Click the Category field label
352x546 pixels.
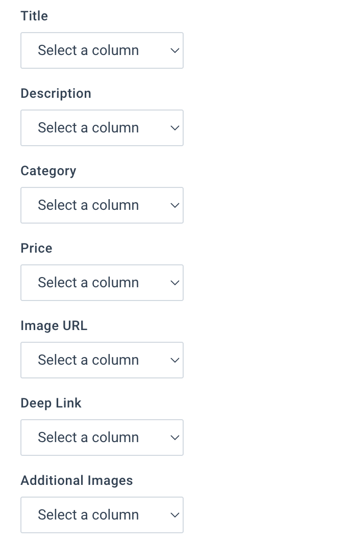48,171
